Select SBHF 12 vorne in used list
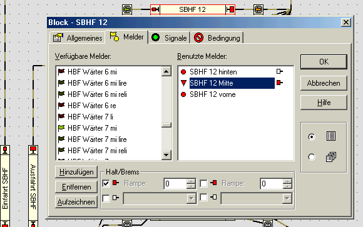Viewport: 363px width, 227px height. tap(213, 94)
